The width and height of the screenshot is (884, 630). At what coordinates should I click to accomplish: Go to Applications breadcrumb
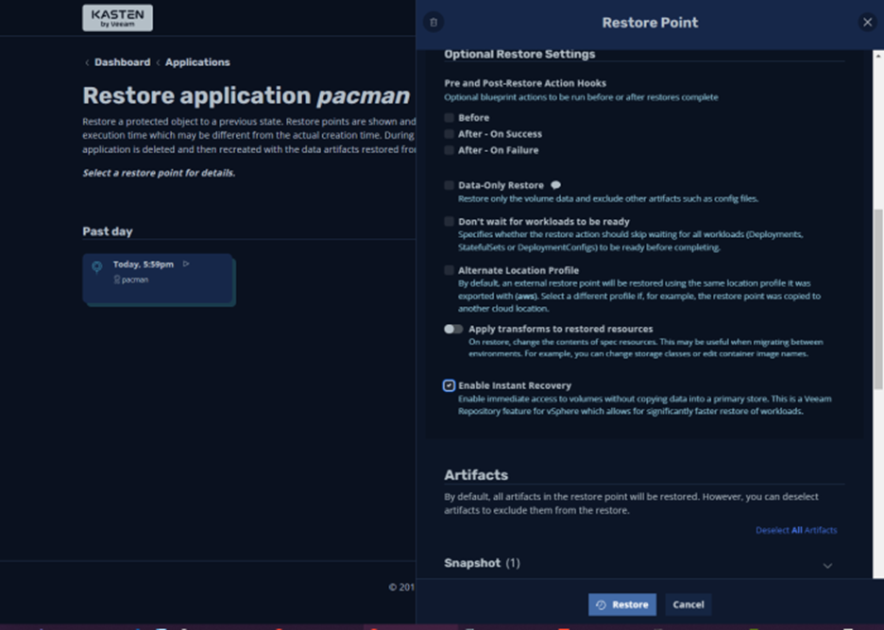coord(197,62)
